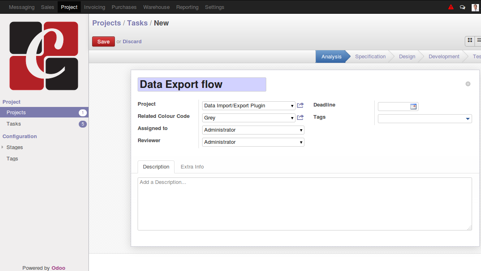
Task: Open the Assigned to dropdown
Action: click(x=253, y=130)
